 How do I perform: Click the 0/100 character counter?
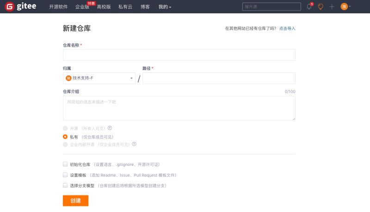(x=290, y=91)
